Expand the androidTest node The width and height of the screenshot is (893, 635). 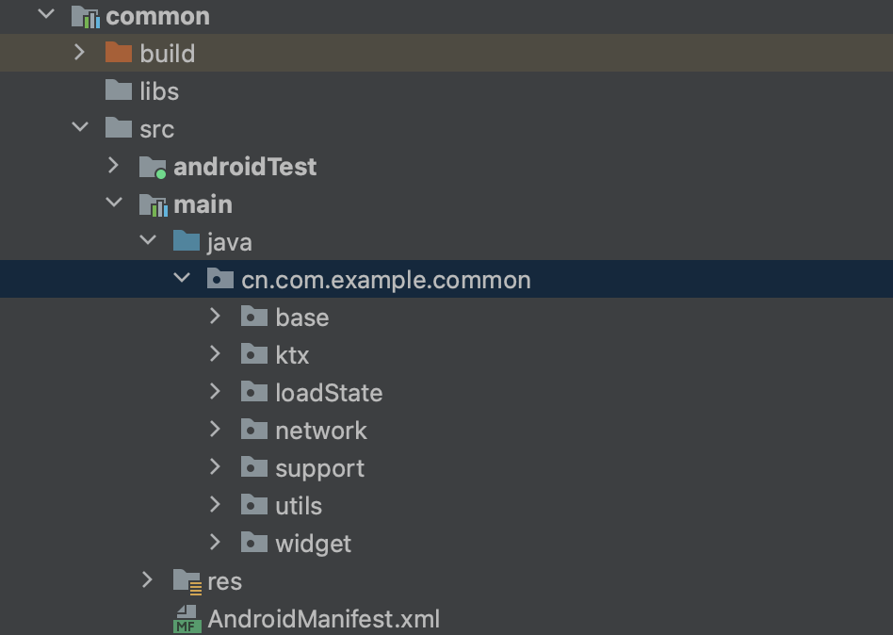[113, 166]
